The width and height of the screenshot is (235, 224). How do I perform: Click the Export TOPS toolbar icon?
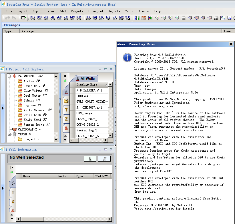[x=121, y=18]
